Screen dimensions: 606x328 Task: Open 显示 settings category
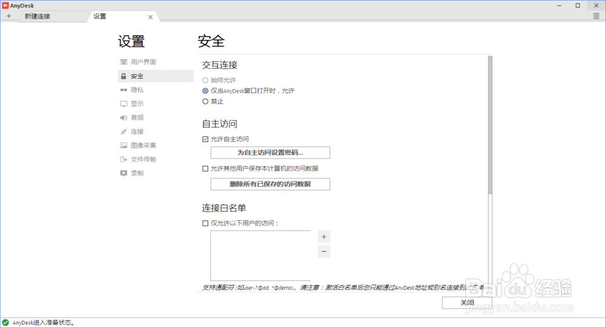[155, 104]
